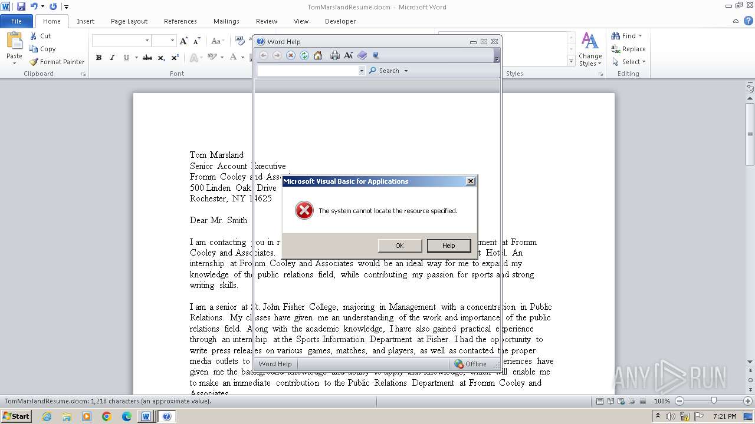755x424 pixels.
Task: Toggle Italic formatting
Action: pos(112,58)
